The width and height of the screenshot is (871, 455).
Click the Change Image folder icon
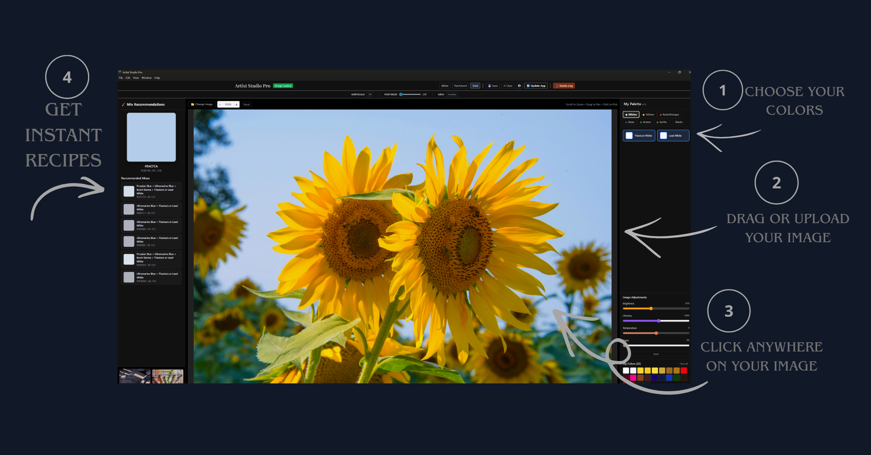click(192, 104)
